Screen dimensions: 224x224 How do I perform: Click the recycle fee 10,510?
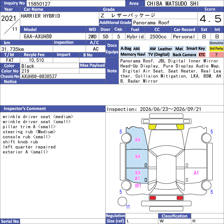pyautogui.click(x=36, y=60)
